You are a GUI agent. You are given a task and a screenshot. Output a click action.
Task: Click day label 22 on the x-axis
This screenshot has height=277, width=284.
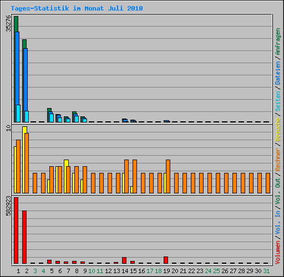pos(191,271)
